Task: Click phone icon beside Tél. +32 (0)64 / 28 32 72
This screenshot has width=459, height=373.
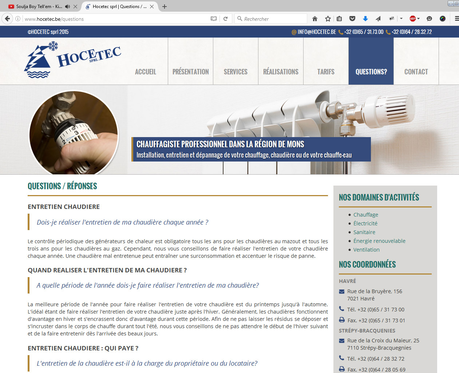Action: 341,358
